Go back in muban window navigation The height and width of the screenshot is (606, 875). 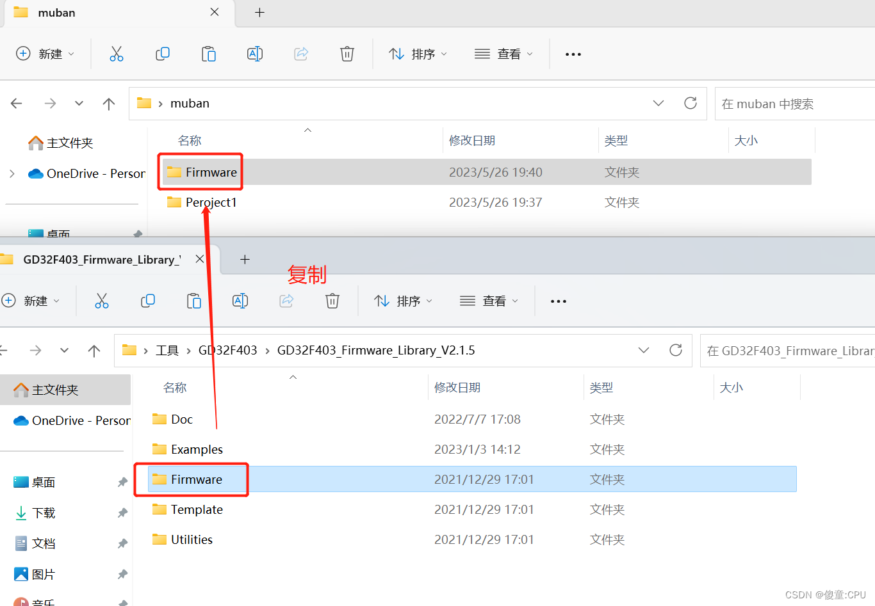[x=17, y=104]
